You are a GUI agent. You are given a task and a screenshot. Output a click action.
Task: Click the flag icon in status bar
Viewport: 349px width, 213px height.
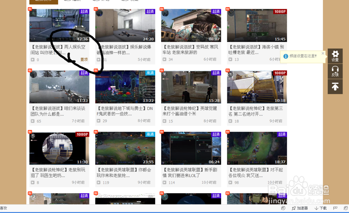(x=335, y=208)
